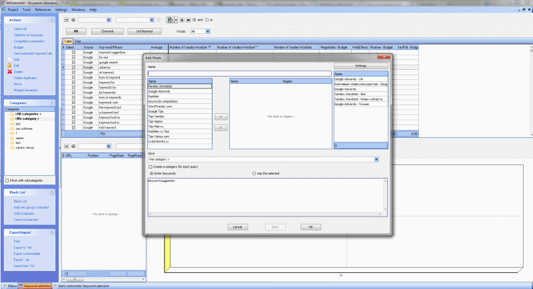Image resolution: width=533 pixels, height=289 pixels.
Task: Click the Add icon in Actions panel
Action: point(9,59)
